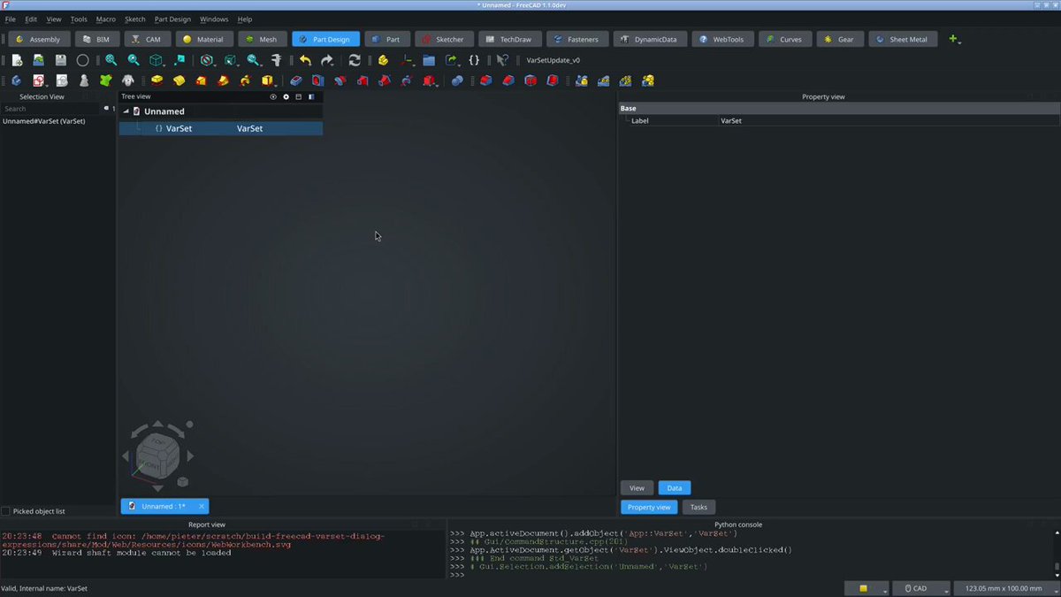Screen dimensions: 1061x597
Task: Toggle the Picked object list checkbox
Action: pos(6,511)
